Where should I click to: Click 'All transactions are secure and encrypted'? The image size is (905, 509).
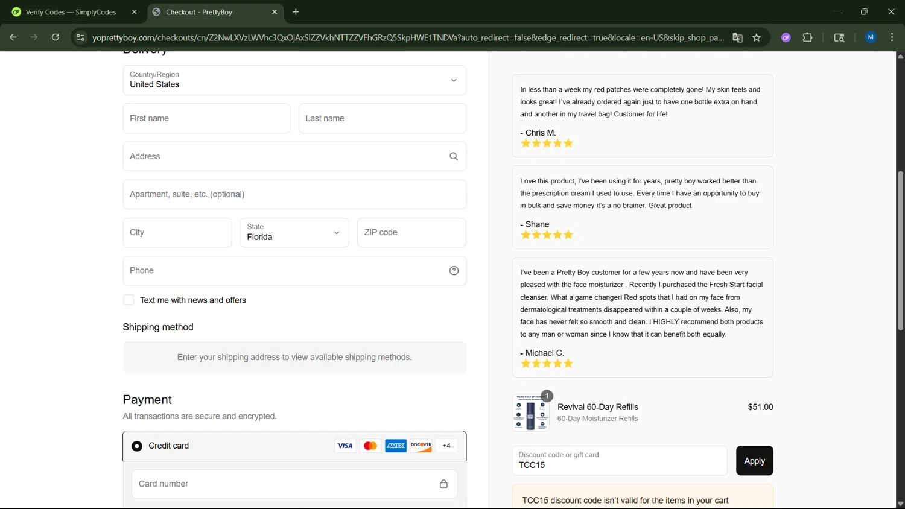pos(200,416)
